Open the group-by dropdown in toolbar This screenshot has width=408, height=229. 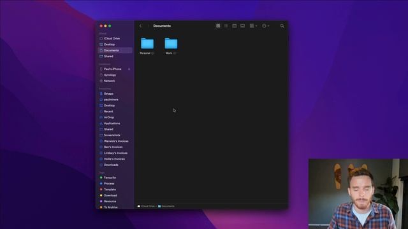click(x=253, y=26)
